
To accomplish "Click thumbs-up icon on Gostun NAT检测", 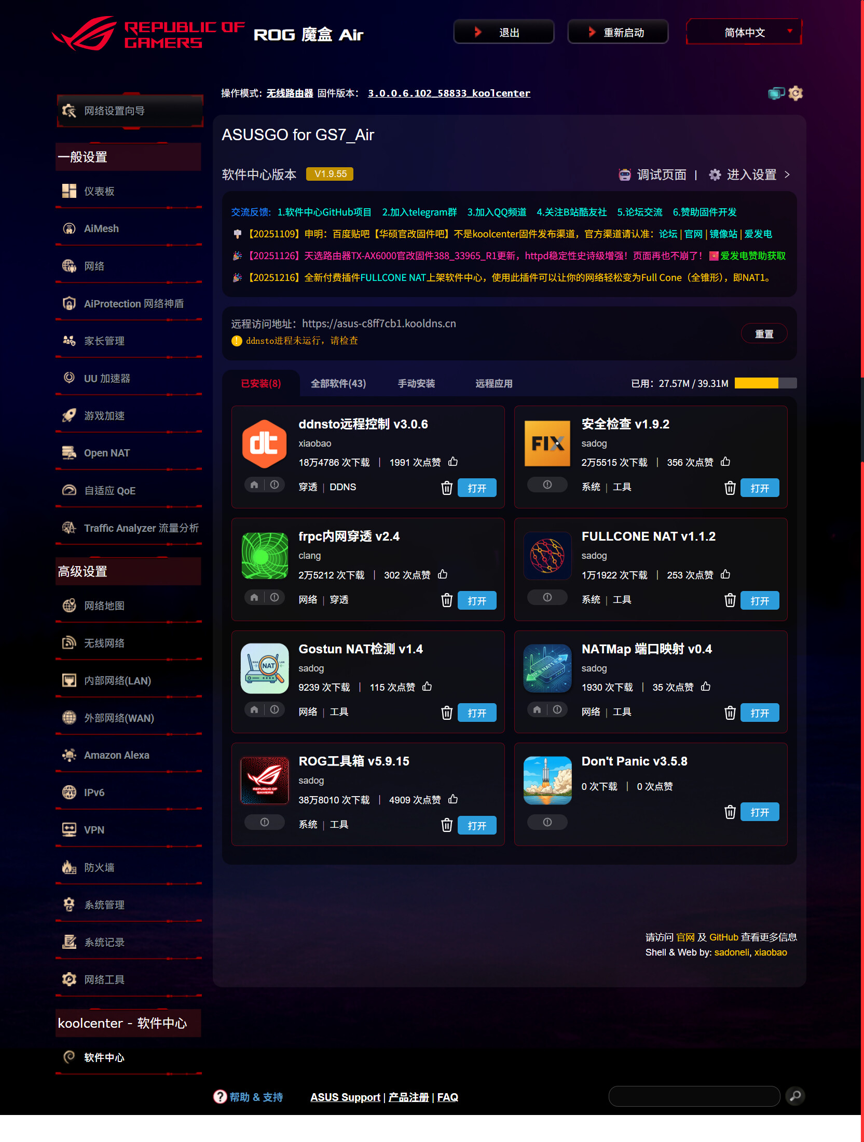I will 427,686.
